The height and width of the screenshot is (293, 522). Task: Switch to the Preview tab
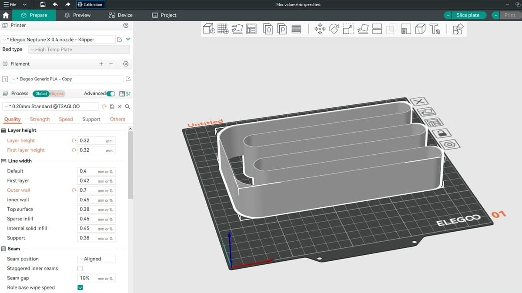pyautogui.click(x=77, y=15)
